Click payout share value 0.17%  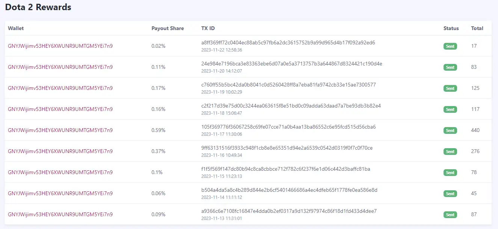click(158, 88)
